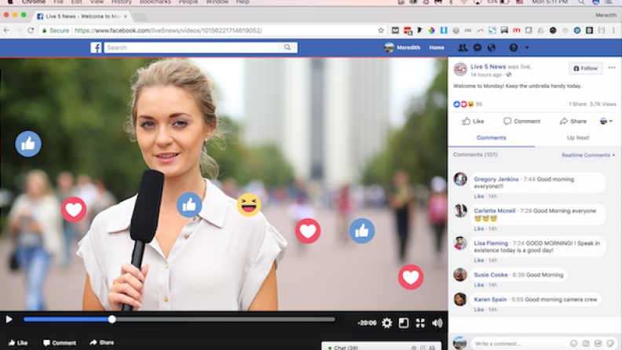Attach a photo to comment
The image size is (622, 350).
(x=586, y=343)
